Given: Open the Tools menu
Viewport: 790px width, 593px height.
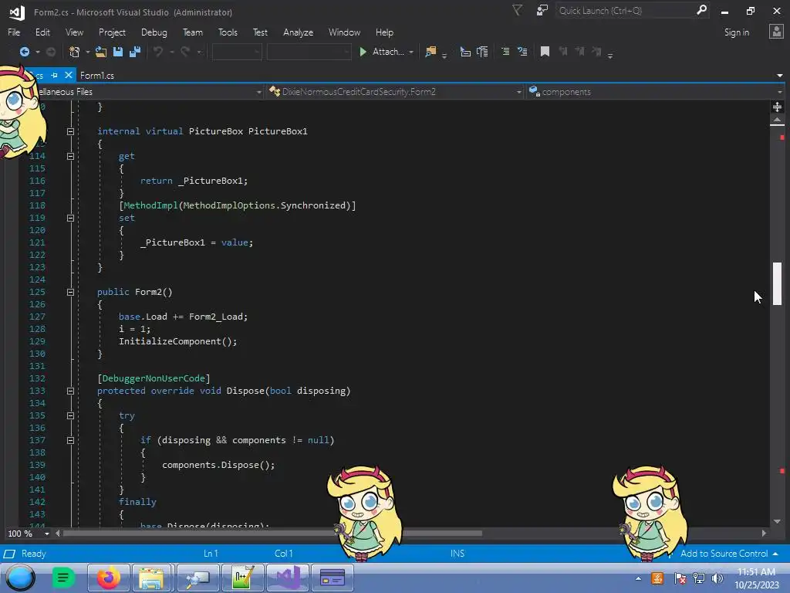Looking at the screenshot, I should pyautogui.click(x=228, y=32).
